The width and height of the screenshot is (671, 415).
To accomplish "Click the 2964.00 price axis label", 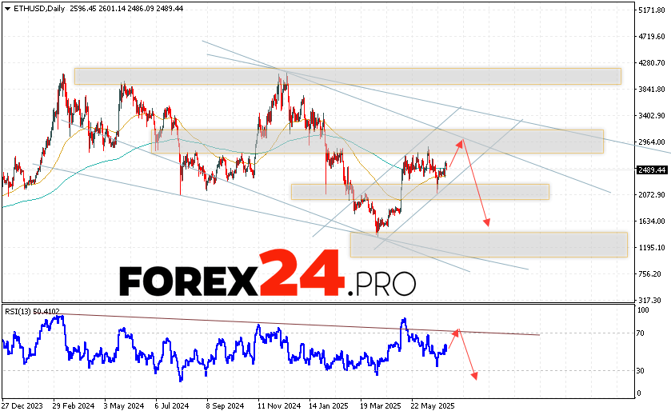I will coord(651,142).
